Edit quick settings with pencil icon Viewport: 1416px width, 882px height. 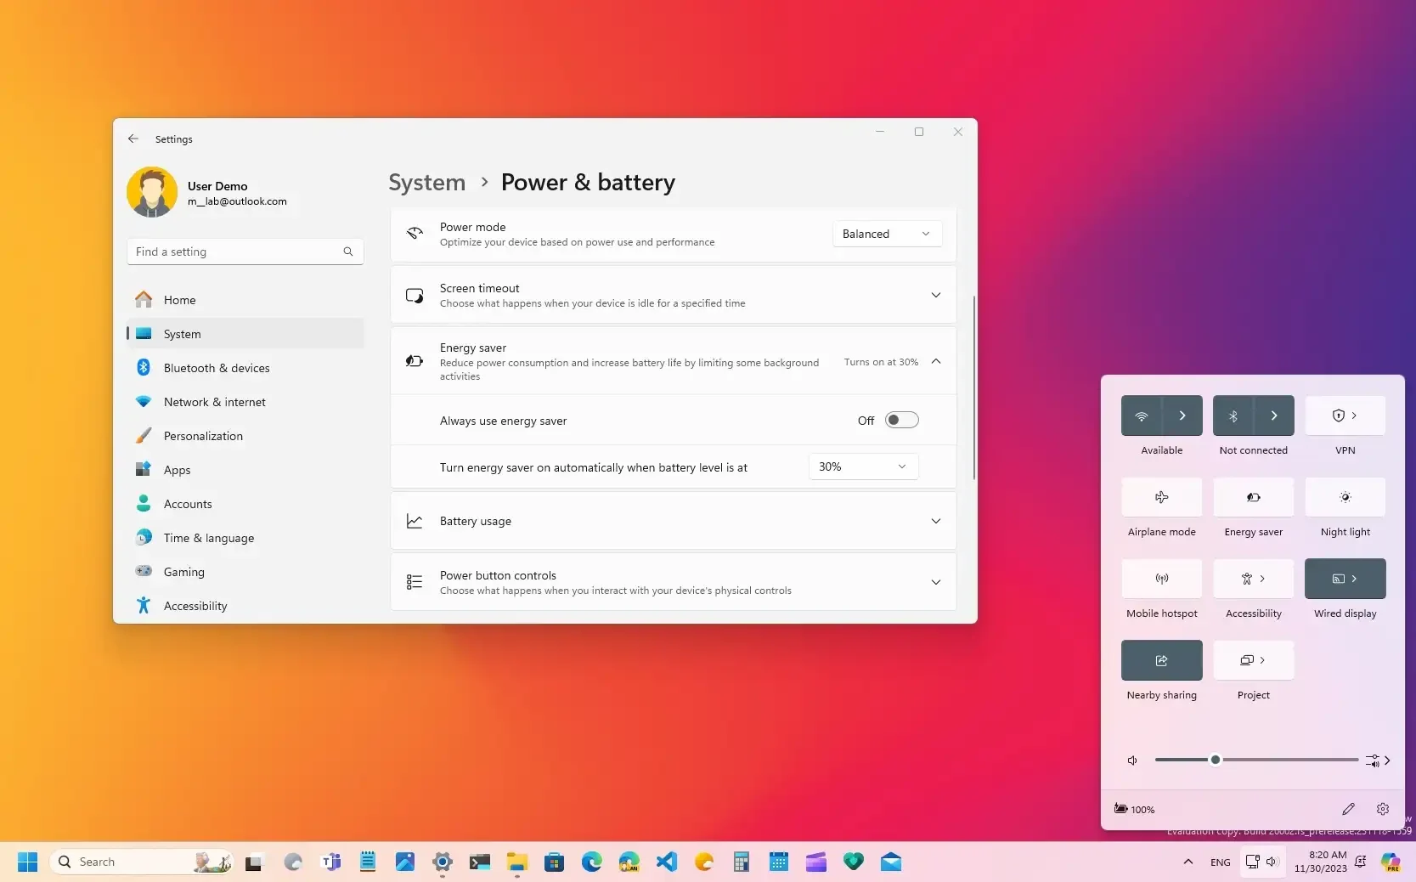click(x=1348, y=809)
